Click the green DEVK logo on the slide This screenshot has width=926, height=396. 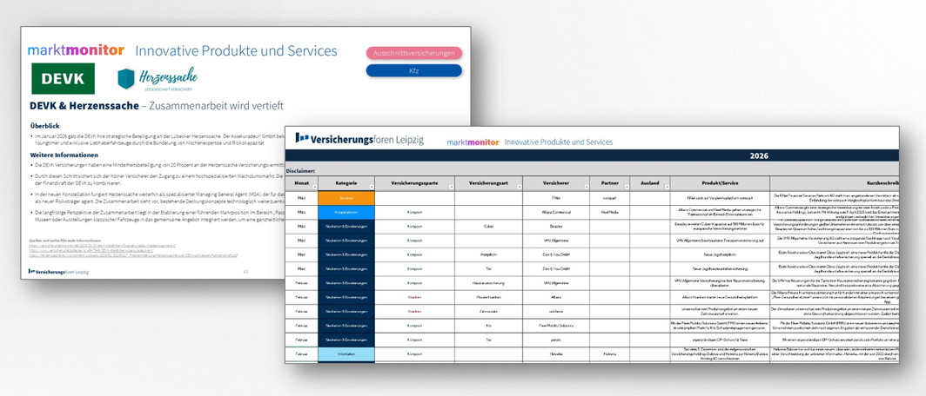64,79
